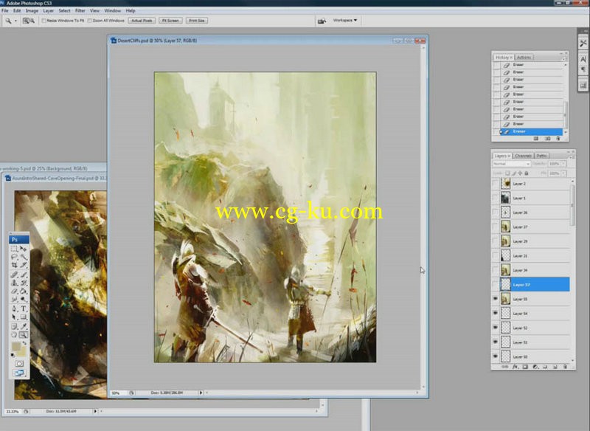Screen dimensions: 590x431
Task: Select Layer 29 thumbnail
Action: (x=505, y=241)
